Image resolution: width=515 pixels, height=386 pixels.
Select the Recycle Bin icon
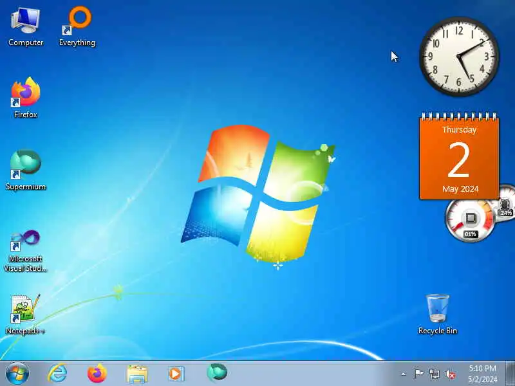[x=438, y=315]
